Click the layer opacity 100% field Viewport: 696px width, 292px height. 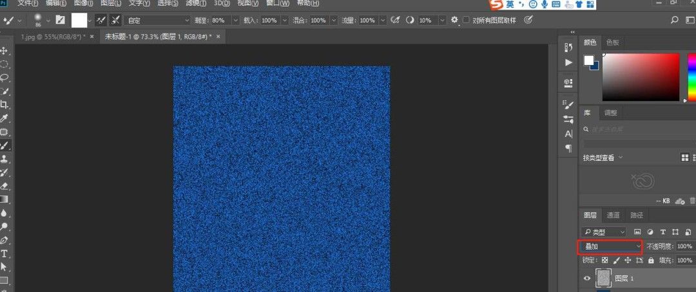pyautogui.click(x=684, y=246)
